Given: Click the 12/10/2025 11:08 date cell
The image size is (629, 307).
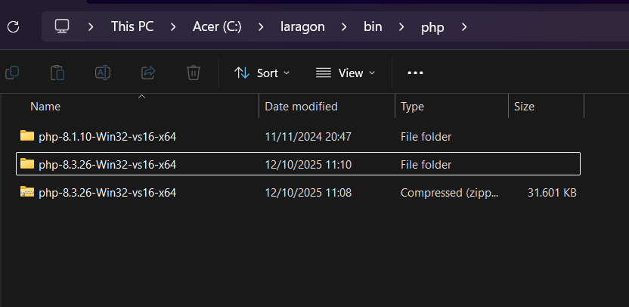Looking at the screenshot, I should pyautogui.click(x=308, y=193).
